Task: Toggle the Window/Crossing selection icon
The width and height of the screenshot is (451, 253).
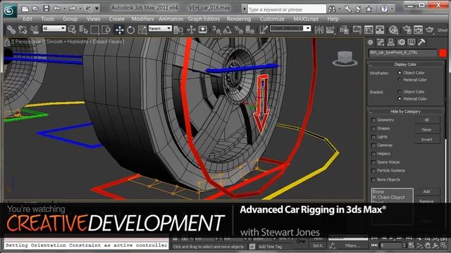Action: click(106, 30)
